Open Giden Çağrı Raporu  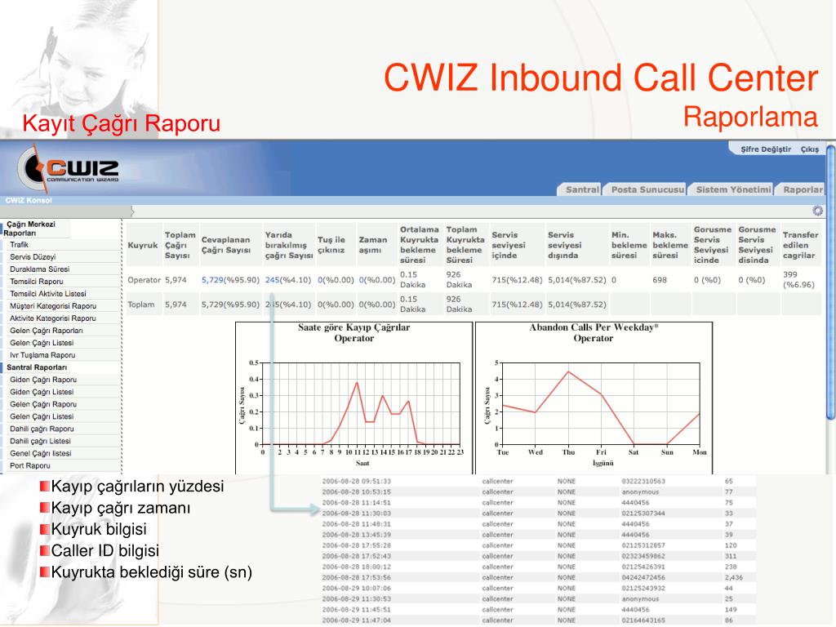coord(43,380)
